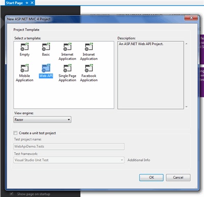Click the description scrollbar up arrow
204x197 pixels.
pyautogui.click(x=187, y=44)
